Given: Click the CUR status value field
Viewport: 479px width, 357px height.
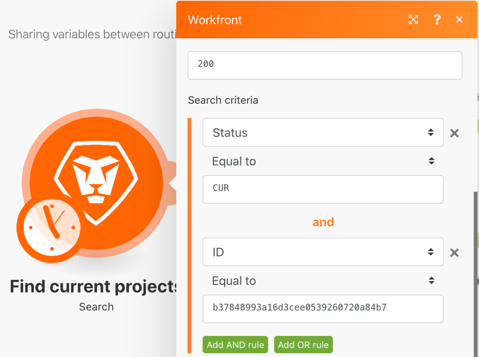Looking at the screenshot, I should coord(323,189).
